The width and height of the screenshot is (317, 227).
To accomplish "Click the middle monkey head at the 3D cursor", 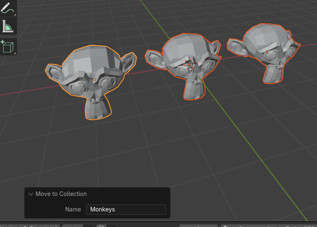I will (183, 66).
